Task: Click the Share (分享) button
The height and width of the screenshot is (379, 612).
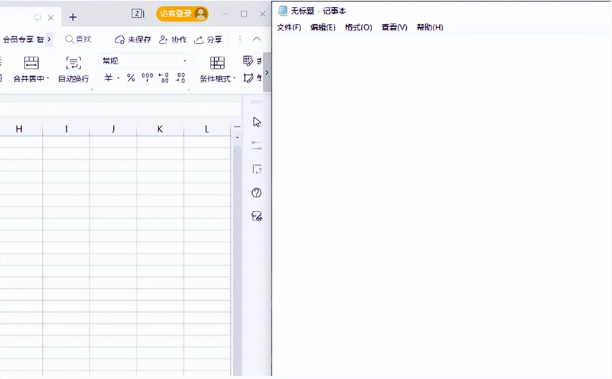Action: coord(208,40)
